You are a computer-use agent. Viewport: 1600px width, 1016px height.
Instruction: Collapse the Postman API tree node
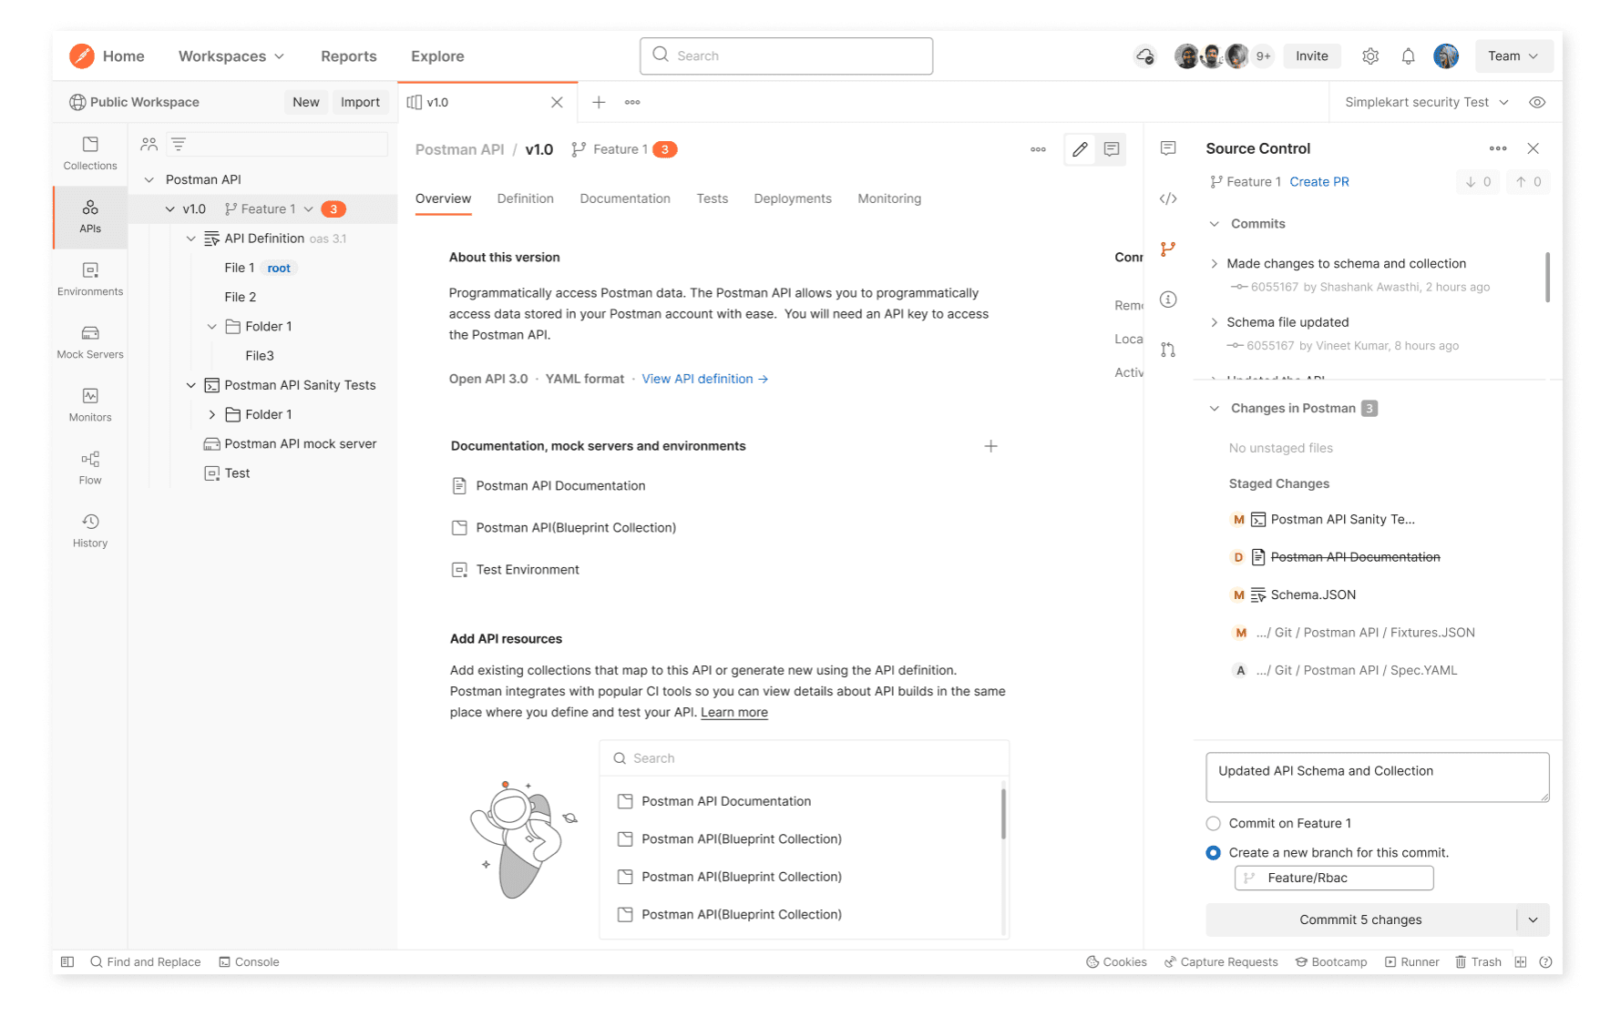[x=149, y=180]
